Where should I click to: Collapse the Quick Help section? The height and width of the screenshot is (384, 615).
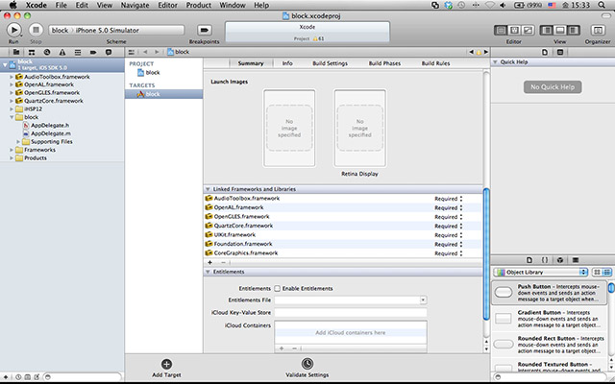tap(495, 61)
